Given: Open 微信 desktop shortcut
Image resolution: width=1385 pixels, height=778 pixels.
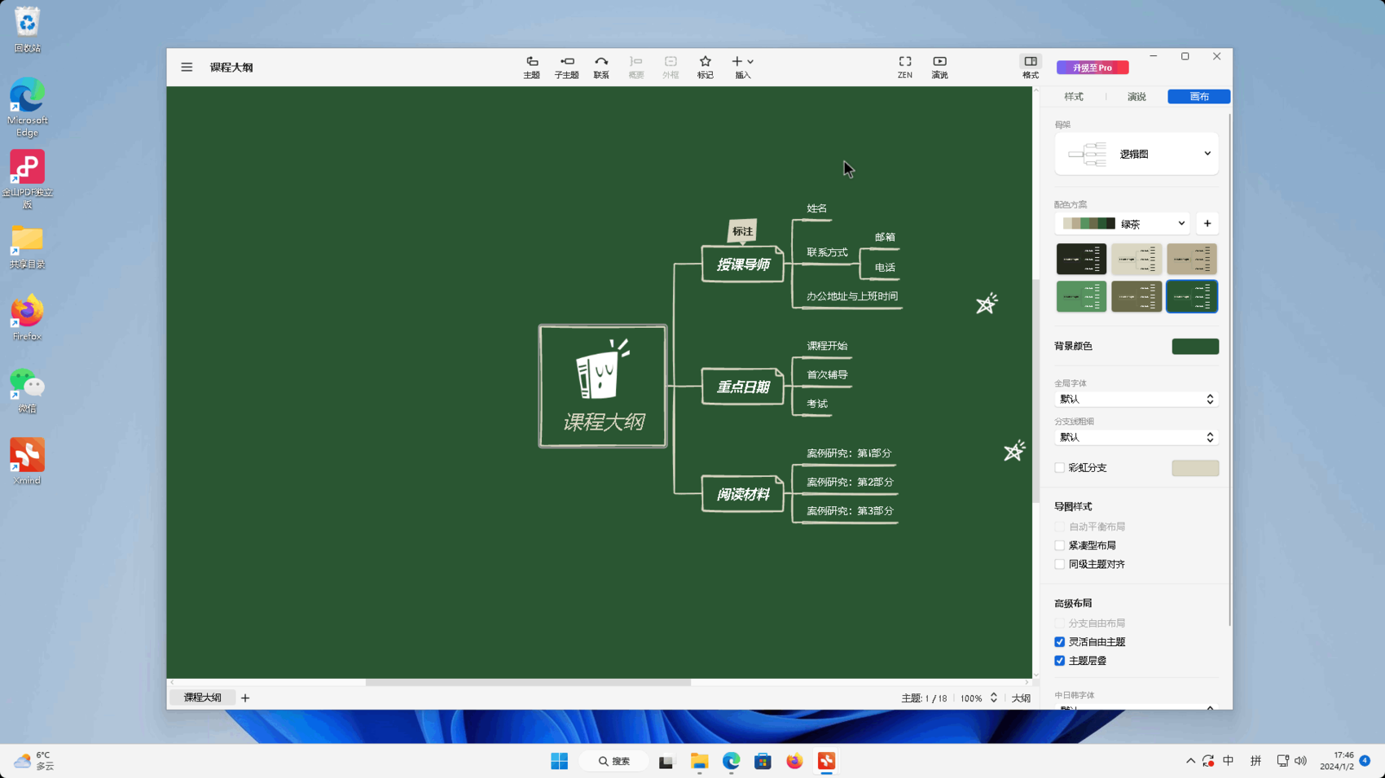Looking at the screenshot, I should 27,391.
